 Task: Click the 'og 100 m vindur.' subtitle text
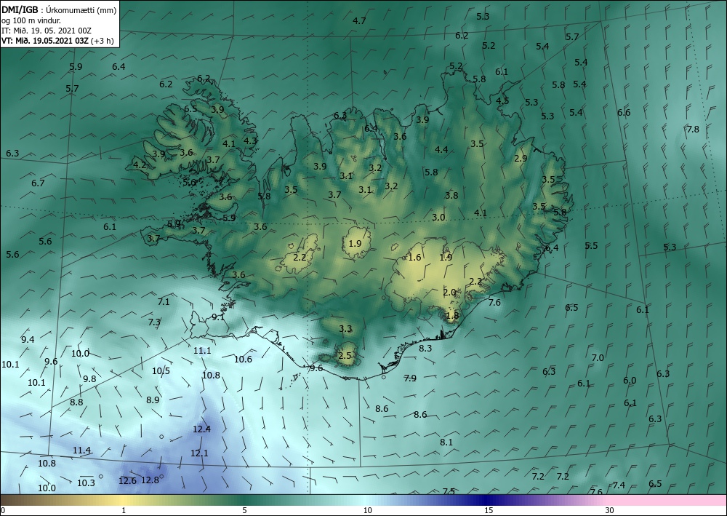(31, 20)
